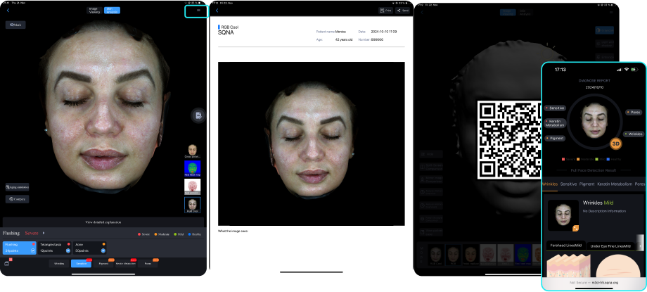Select the red sensitive map thumbnail in the analysis sidebar
This screenshot has height=292, width=647.
pyautogui.click(x=192, y=186)
